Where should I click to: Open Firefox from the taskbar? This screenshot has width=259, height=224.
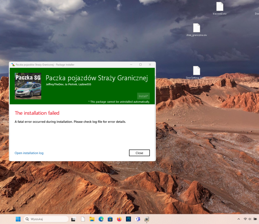click(x=119, y=219)
